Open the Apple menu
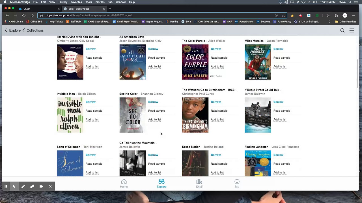The image size is (362, 203). click(5, 2)
